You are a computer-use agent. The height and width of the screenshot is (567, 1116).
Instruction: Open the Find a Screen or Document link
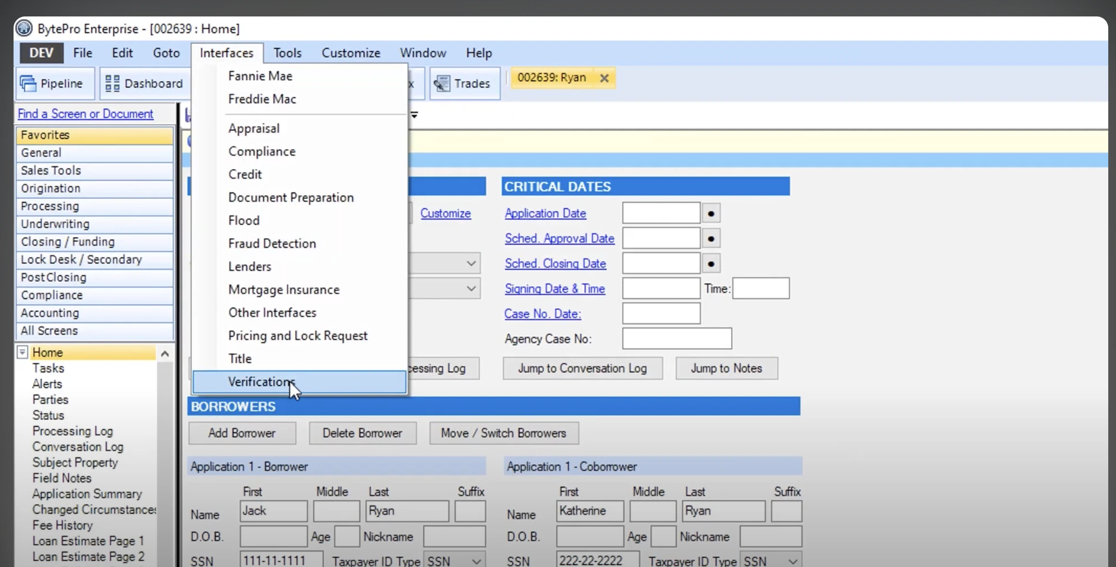coord(85,114)
